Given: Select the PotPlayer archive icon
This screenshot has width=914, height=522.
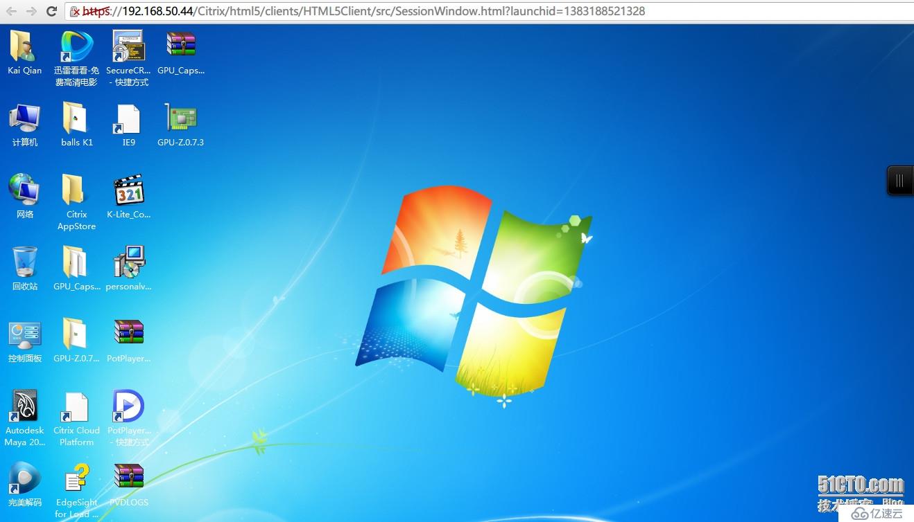Looking at the screenshot, I should point(129,333).
